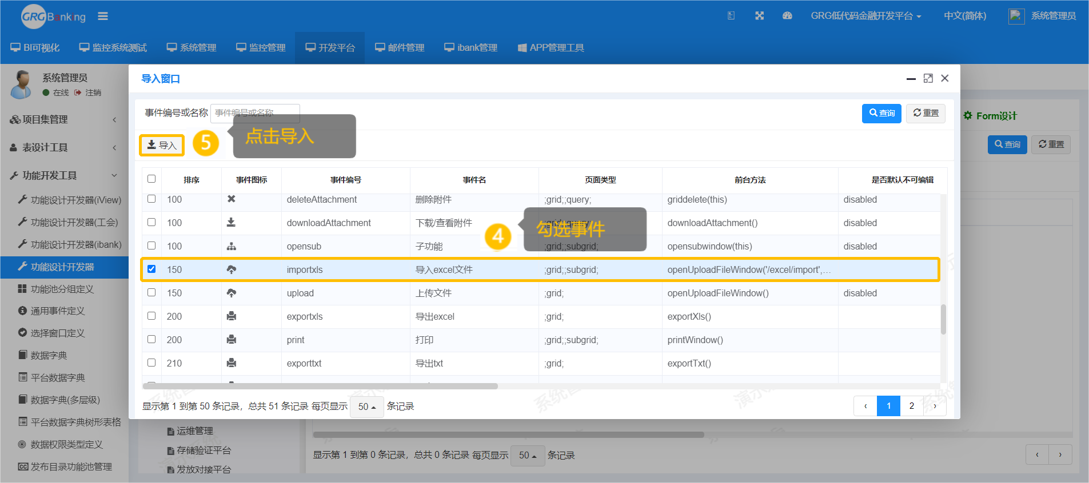Open the APP管理工具 top menu

coord(551,47)
